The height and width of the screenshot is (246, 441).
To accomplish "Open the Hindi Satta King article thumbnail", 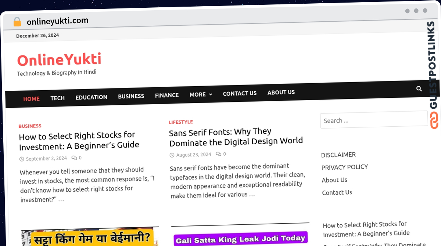I will pyautogui.click(x=90, y=237).
